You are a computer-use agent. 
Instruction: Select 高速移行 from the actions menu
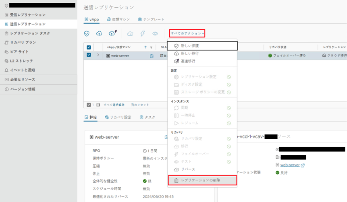pos(202,61)
